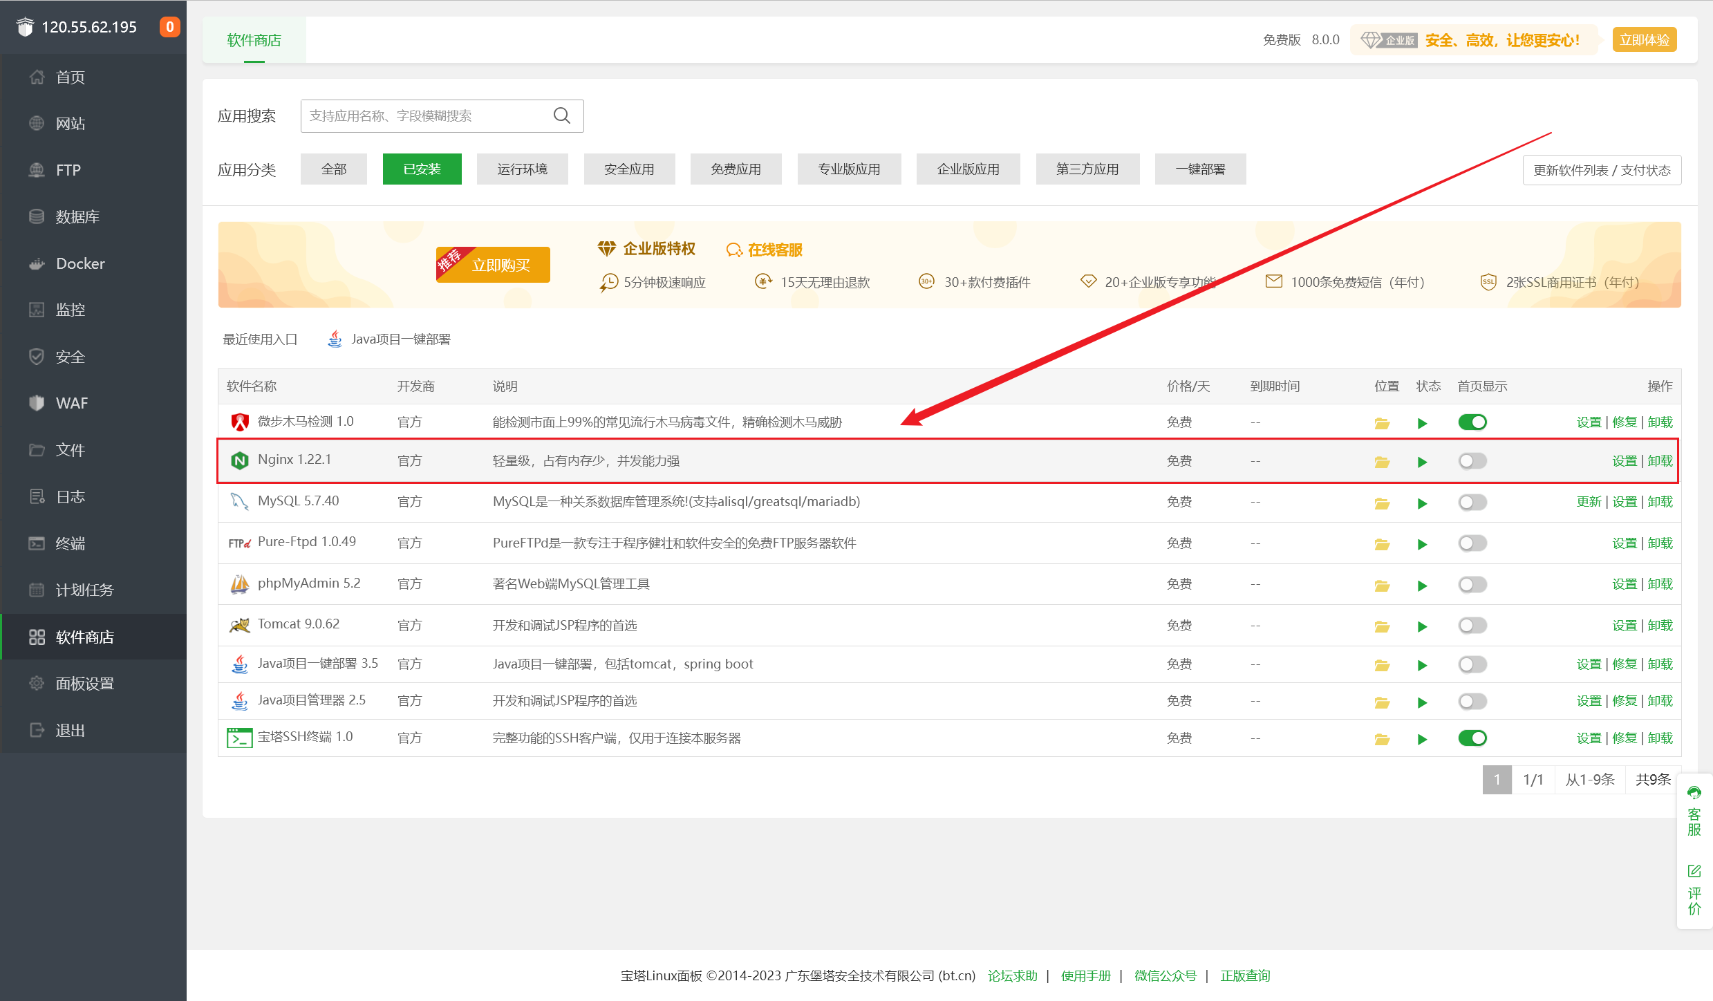
Task: Click the search magnifier icon
Action: coord(562,115)
